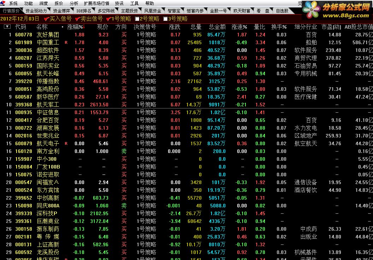The width and height of the screenshot is (373, 260).
Task: Sort by the 市盈(动) column header
Action: [331, 27]
